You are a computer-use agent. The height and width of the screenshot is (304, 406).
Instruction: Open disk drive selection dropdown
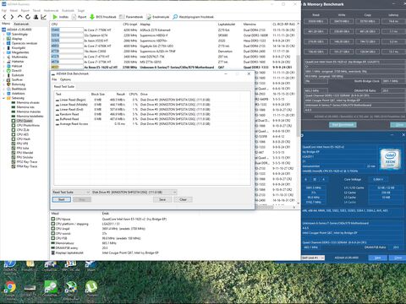(134, 192)
